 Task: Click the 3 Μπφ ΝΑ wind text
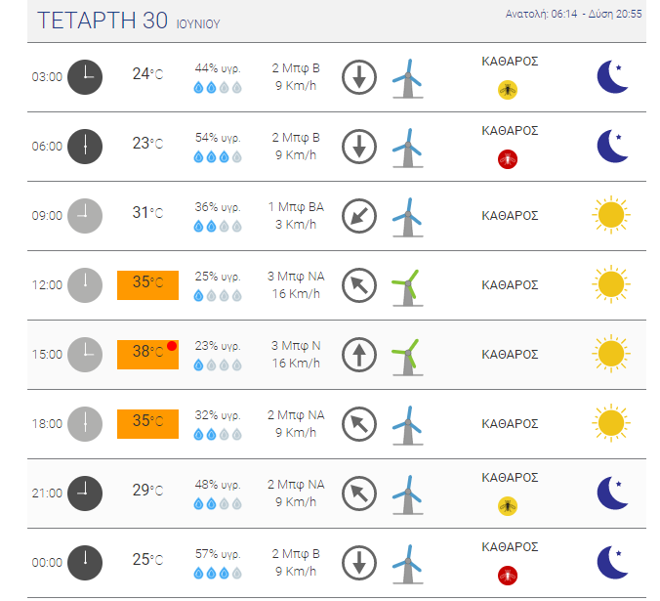pyautogui.click(x=296, y=277)
